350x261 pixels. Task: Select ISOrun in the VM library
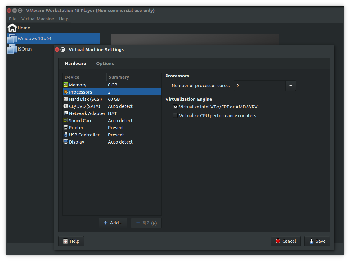(30, 49)
